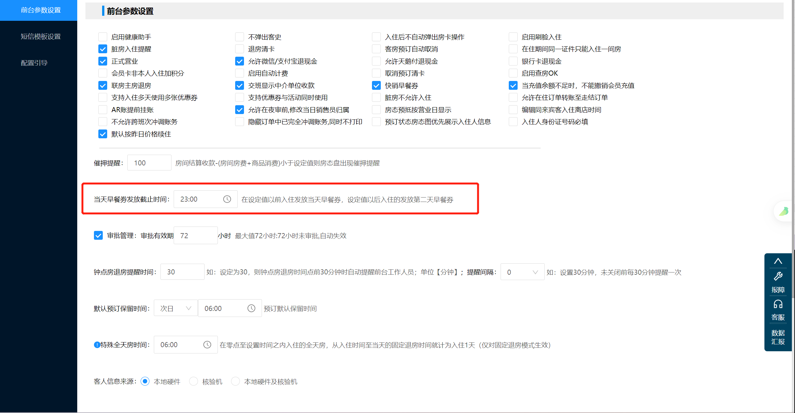Enable 房态预抵按营业日显示
The height and width of the screenshot is (413, 795).
[x=376, y=110]
